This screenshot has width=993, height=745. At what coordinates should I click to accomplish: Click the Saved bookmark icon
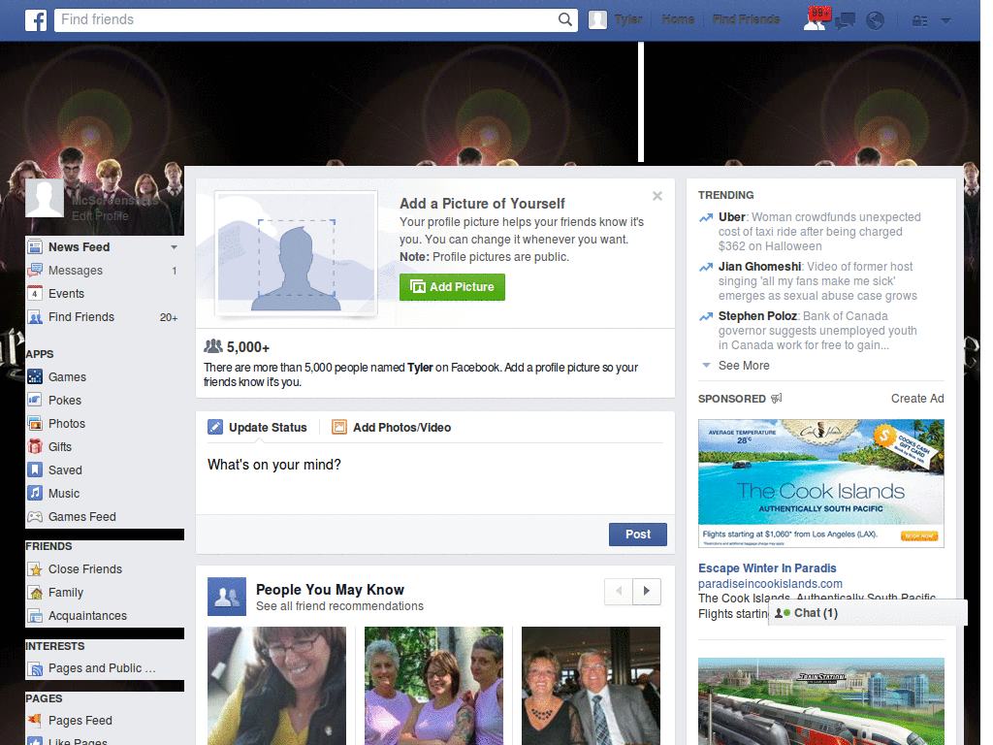(x=36, y=470)
